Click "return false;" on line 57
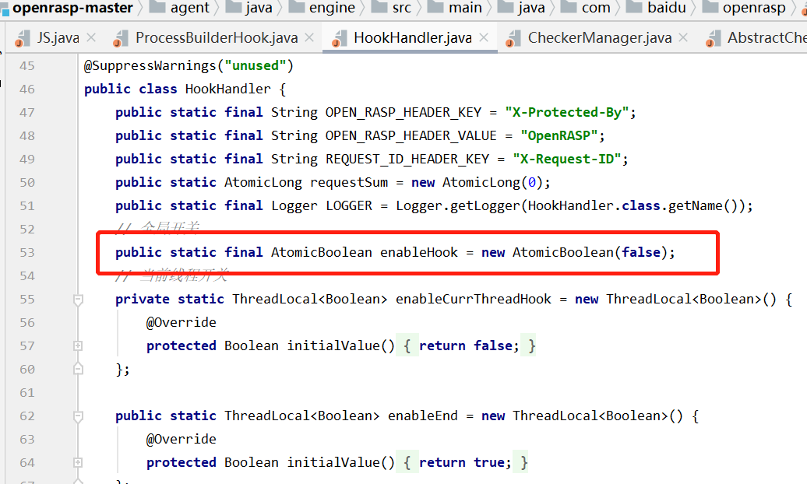This screenshot has width=807, height=484. pyautogui.click(x=469, y=345)
